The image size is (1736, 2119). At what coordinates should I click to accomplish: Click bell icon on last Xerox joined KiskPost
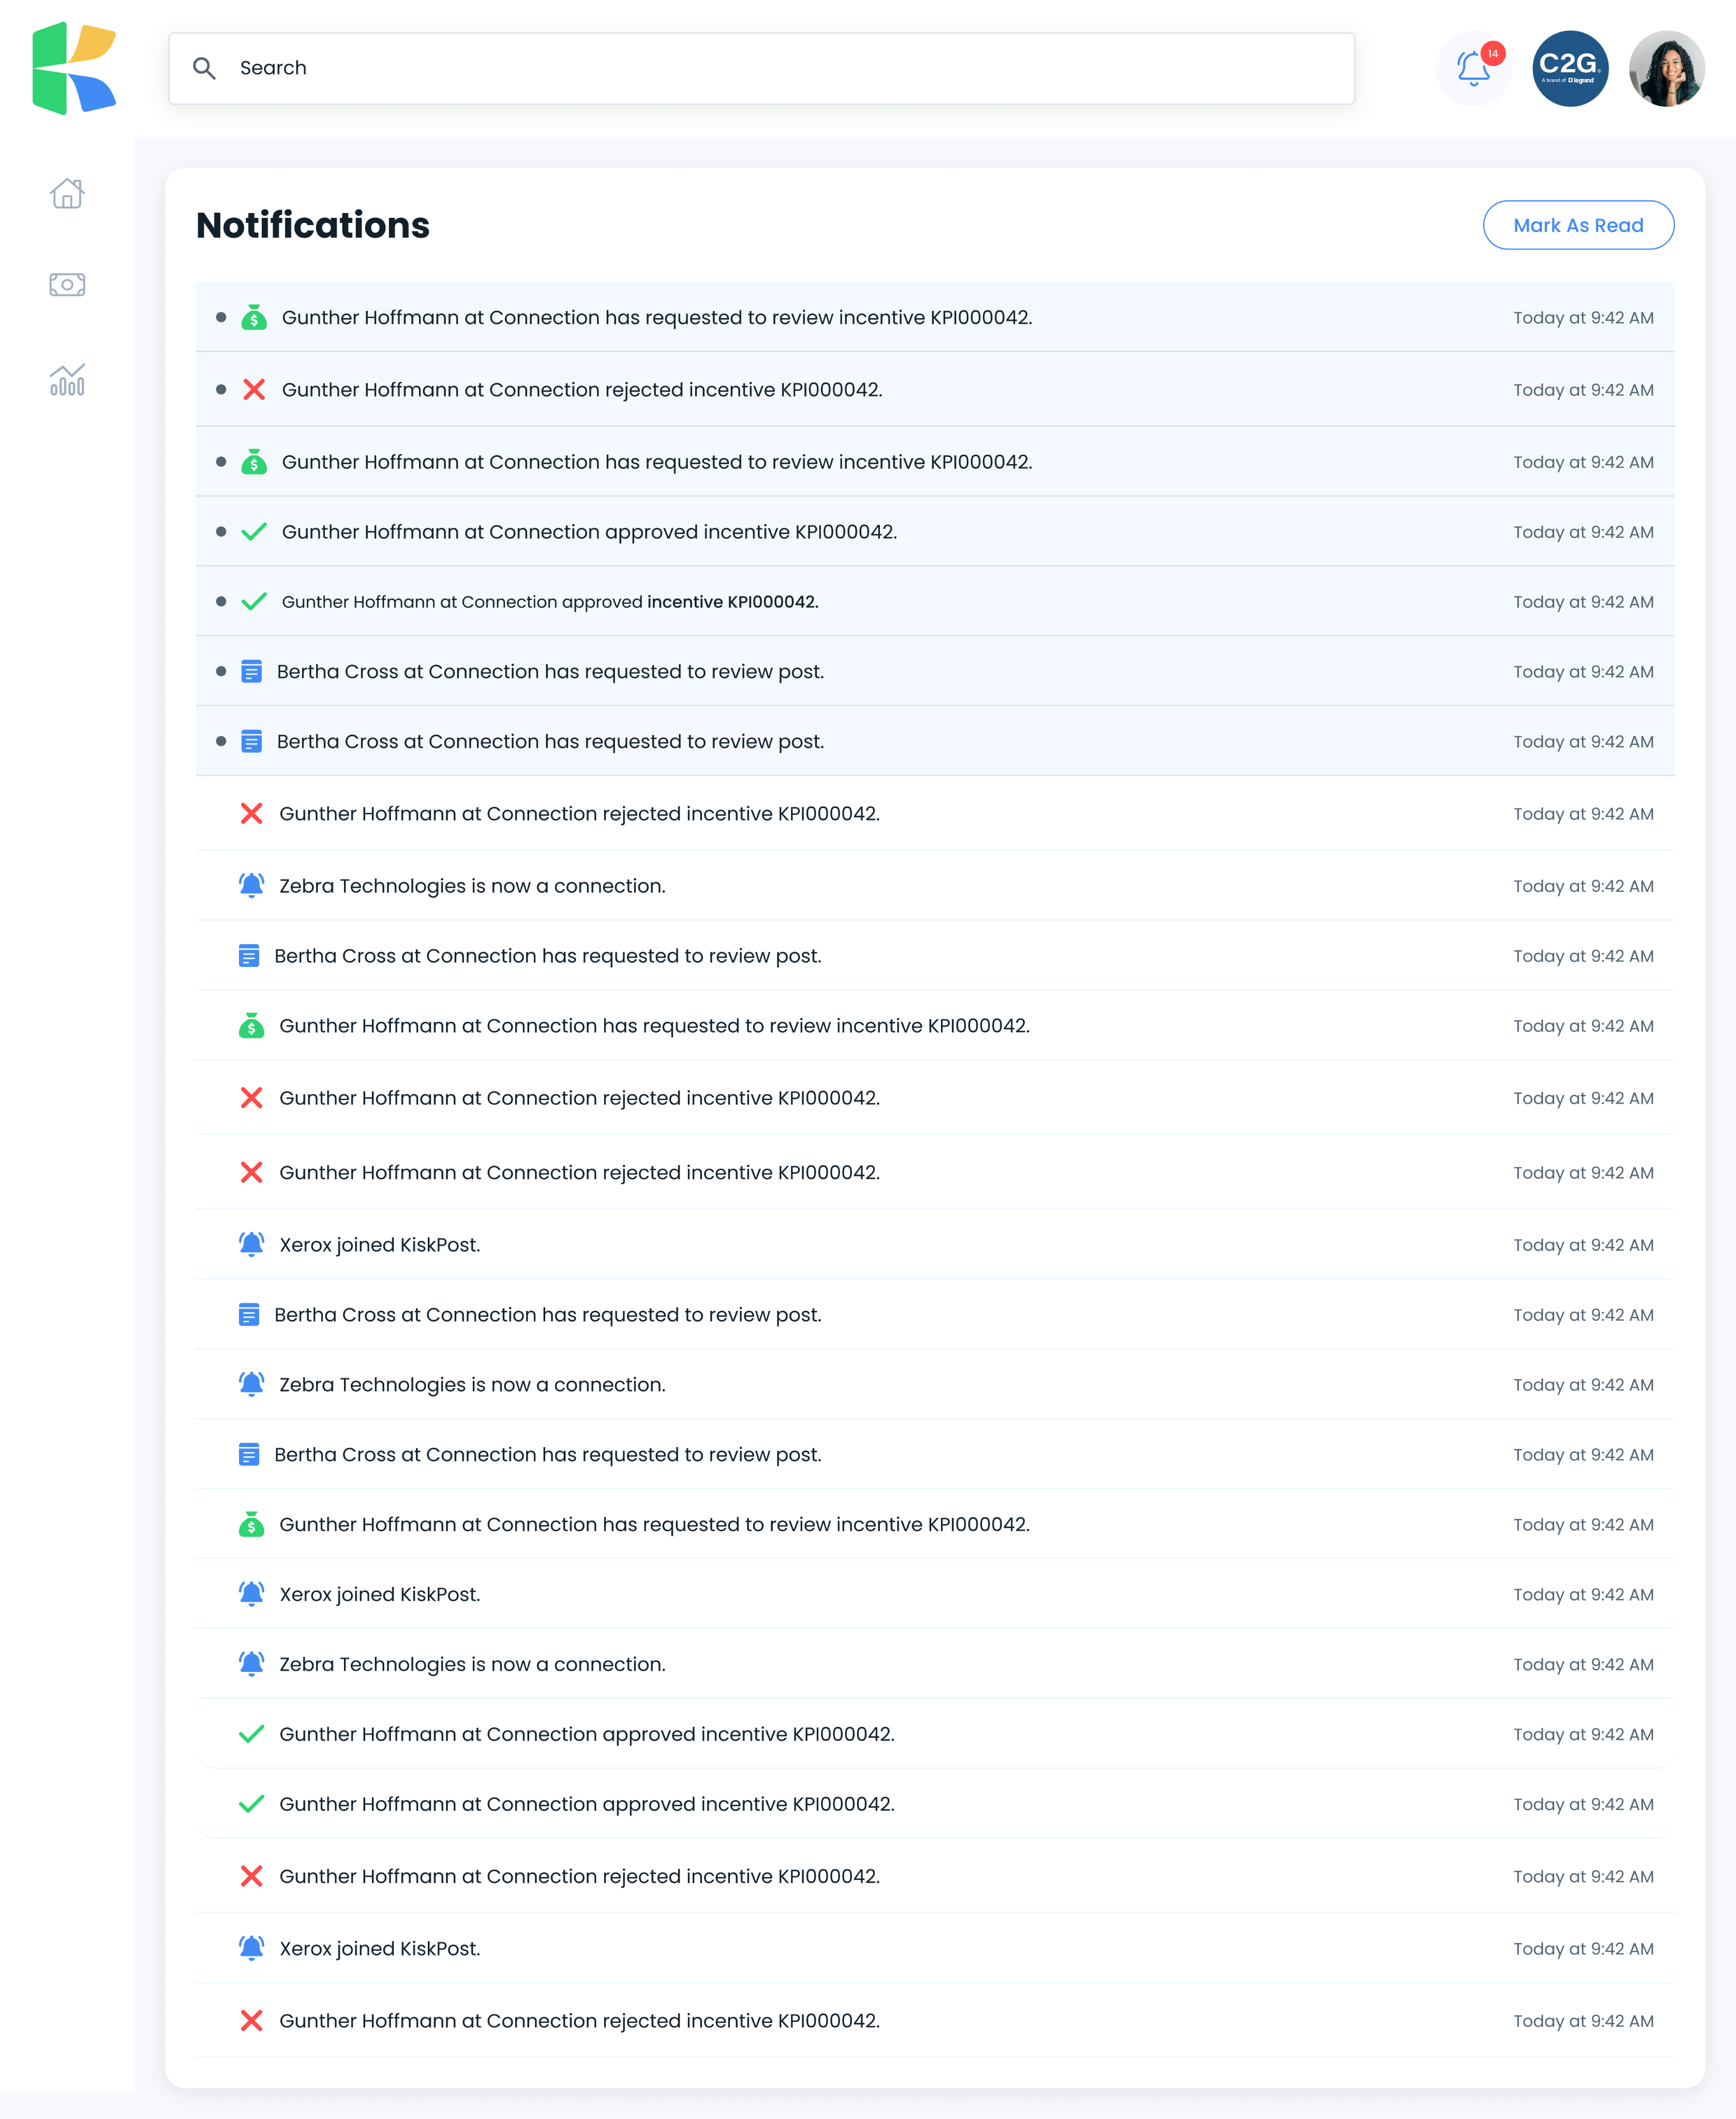tap(251, 1948)
